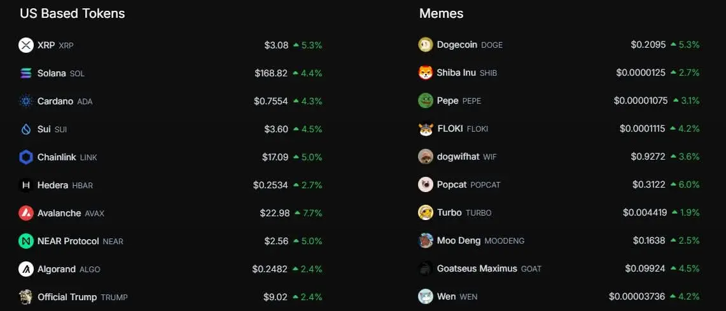Viewport: 726px width, 311px height.
Task: Click the Popcat icon
Action: point(426,184)
